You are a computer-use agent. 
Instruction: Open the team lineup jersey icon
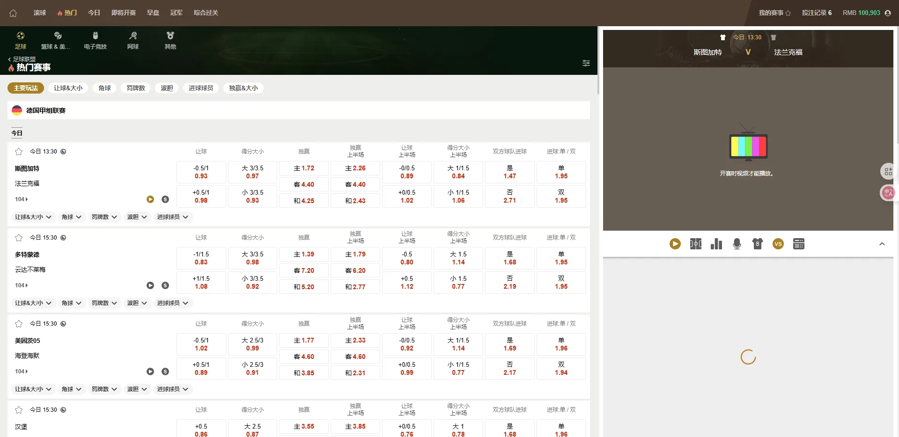(x=757, y=244)
